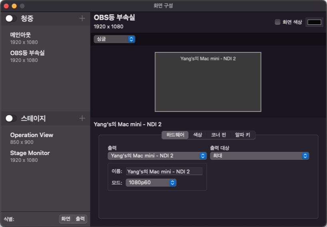Minimize the 화면 구성 window
The width and height of the screenshot is (327, 227).
(14, 6)
